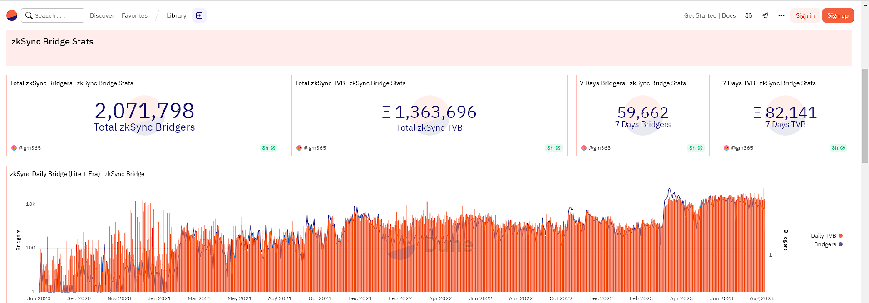
Task: Open the Get Started link
Action: [x=700, y=15]
